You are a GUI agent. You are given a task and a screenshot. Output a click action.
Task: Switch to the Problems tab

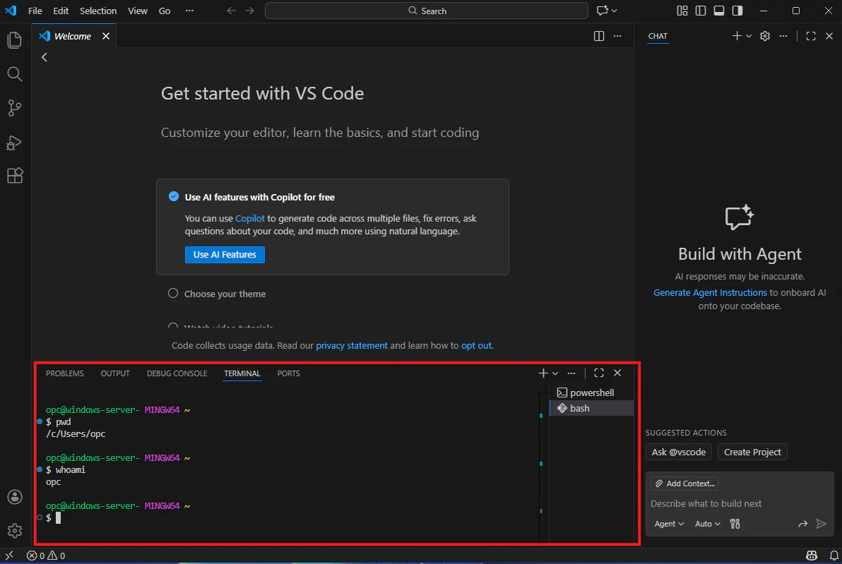pyautogui.click(x=64, y=373)
